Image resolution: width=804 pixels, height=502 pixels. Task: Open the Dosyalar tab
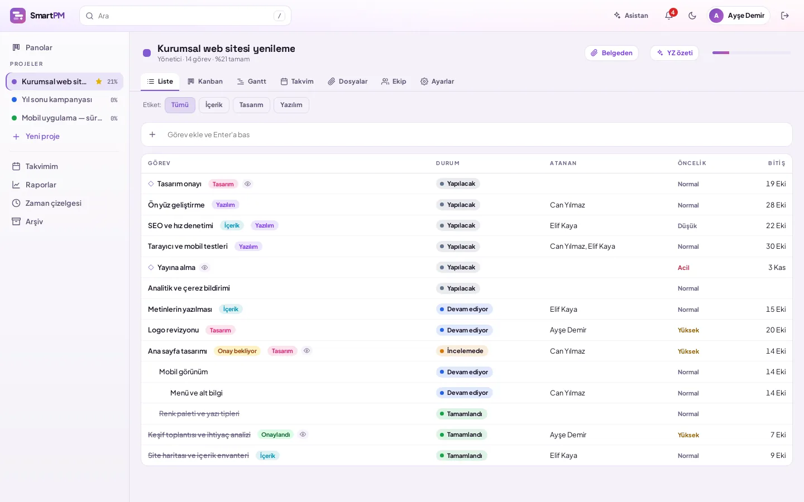(347, 81)
